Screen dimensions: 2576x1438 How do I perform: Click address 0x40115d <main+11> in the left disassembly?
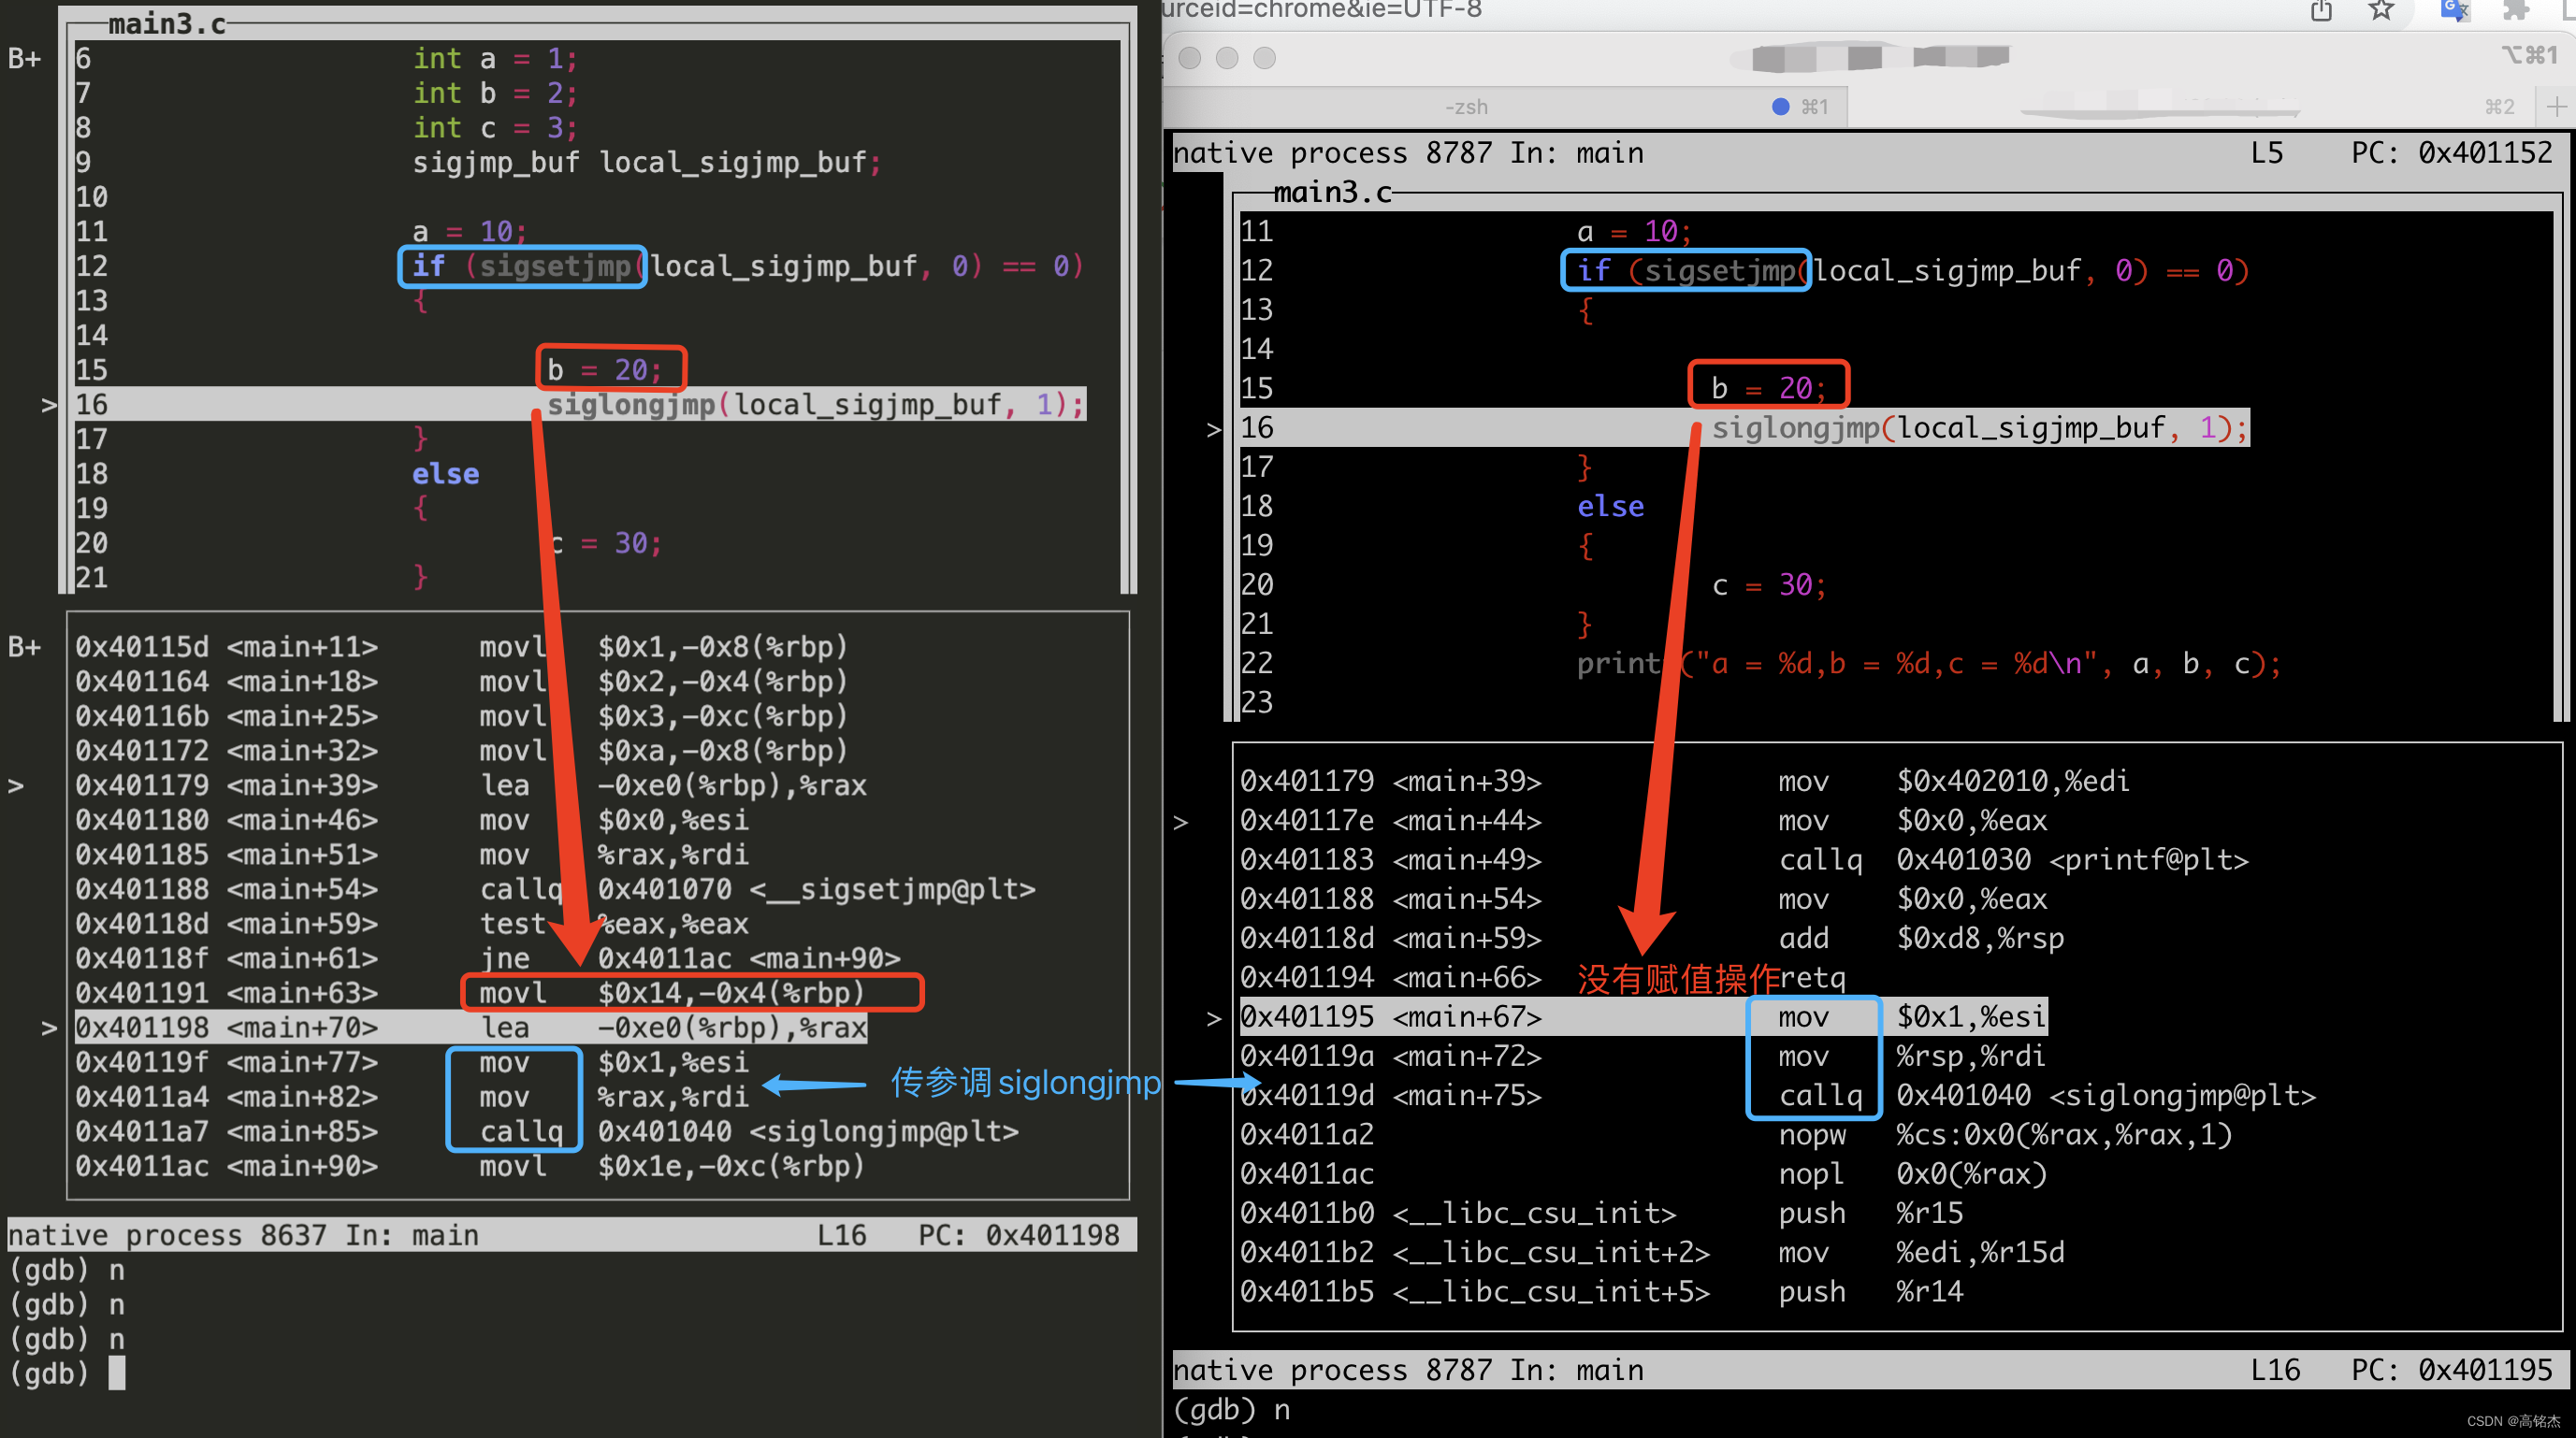coord(227,647)
